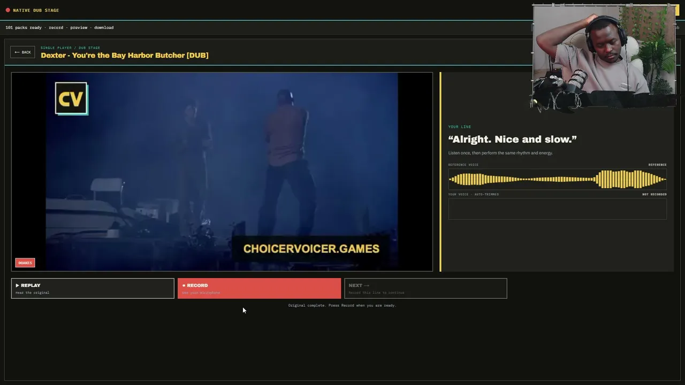Click the empty Your Voice waveform box
Viewport: 685px width, 385px height.
pyautogui.click(x=557, y=209)
